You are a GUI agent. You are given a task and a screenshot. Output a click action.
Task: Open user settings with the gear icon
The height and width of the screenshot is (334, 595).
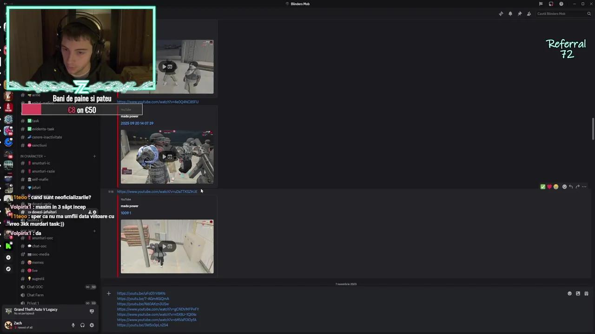coord(92,325)
